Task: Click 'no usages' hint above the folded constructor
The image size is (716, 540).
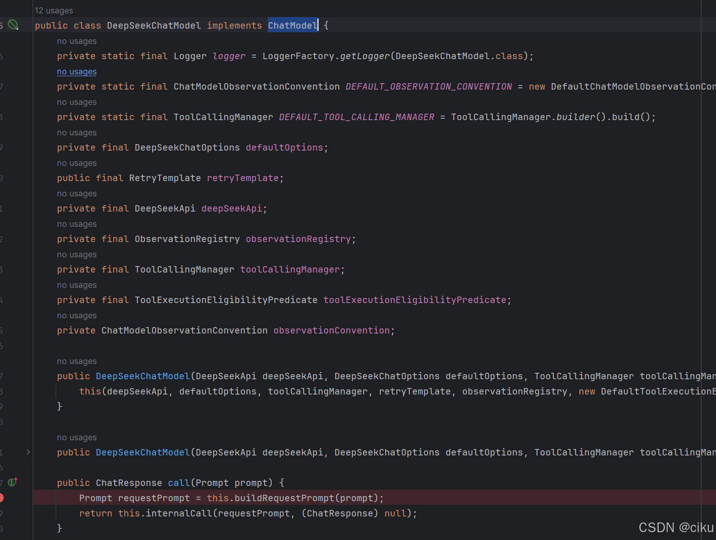Action: pos(77,437)
